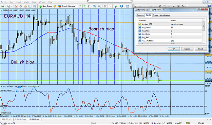The width and height of the screenshot is (212, 125).
Task: Zoom in on the chart
Action: click(x=95, y=6)
